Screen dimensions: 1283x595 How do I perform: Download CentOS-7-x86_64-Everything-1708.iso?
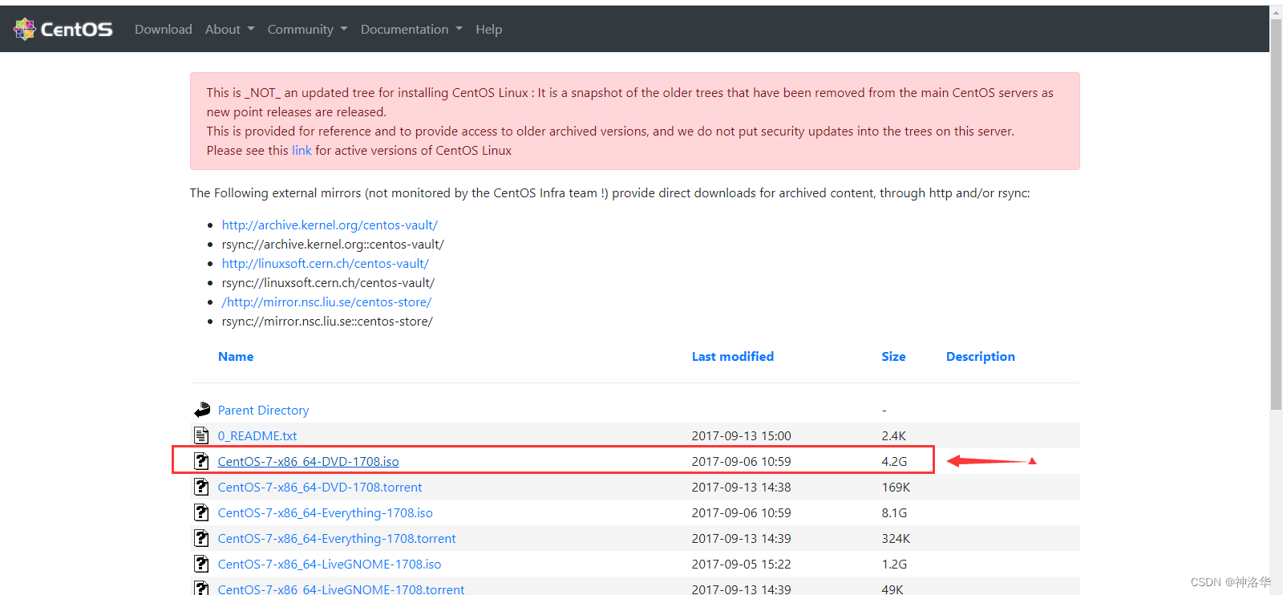325,512
